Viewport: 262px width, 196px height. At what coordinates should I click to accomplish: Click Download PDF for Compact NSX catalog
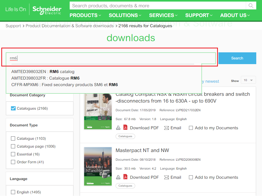(x=144, y=128)
